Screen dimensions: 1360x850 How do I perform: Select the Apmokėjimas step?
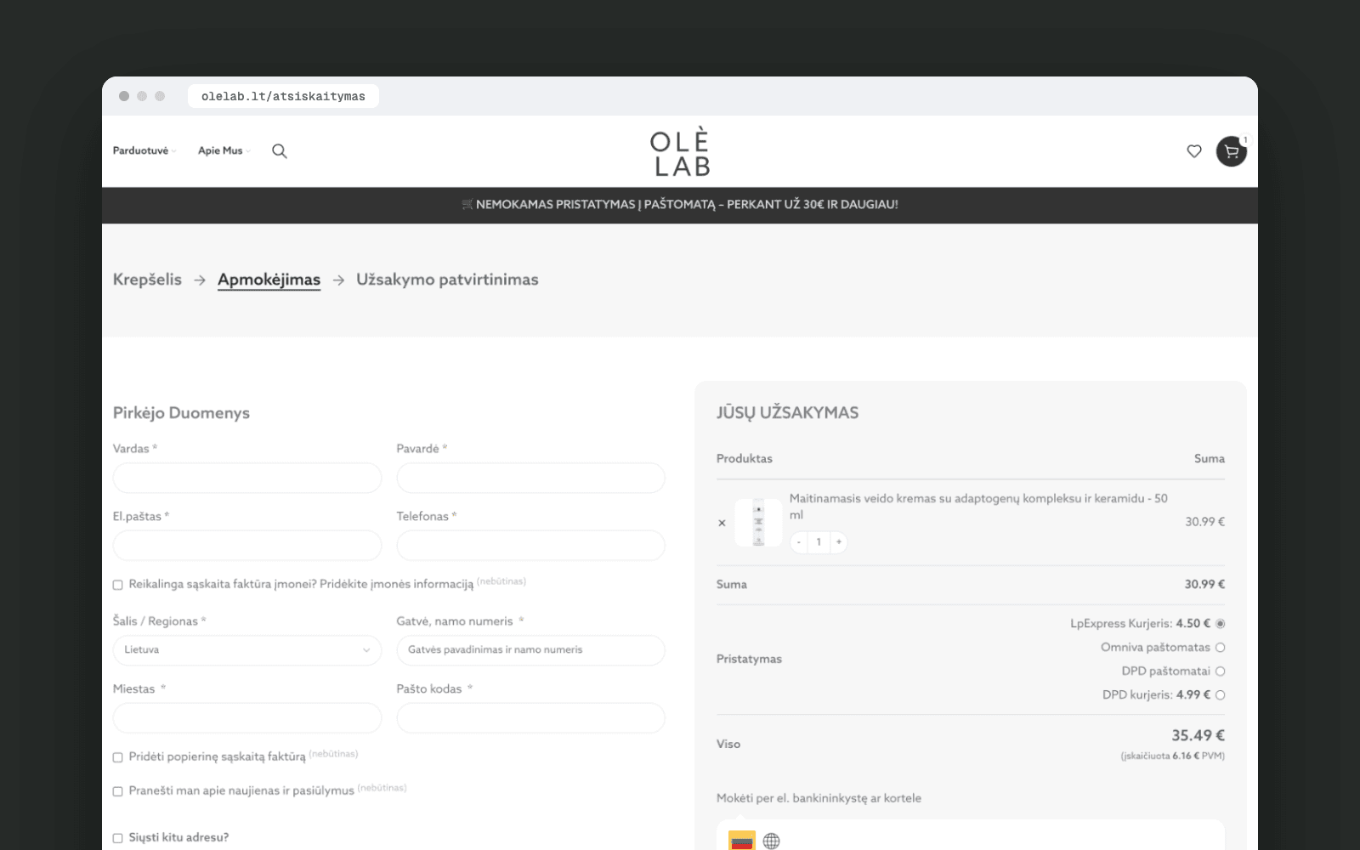tap(269, 280)
